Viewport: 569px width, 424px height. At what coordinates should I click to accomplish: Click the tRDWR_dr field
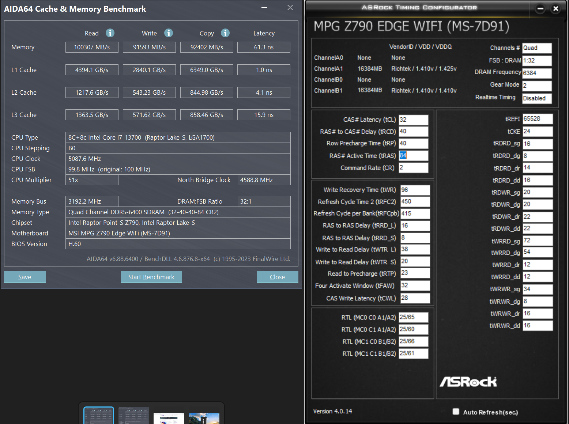point(538,217)
